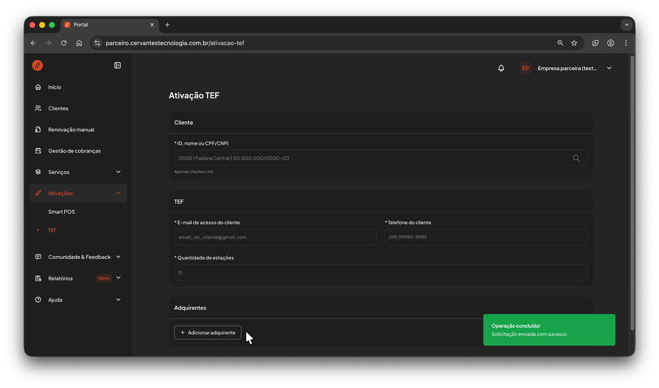The width and height of the screenshot is (659, 388).
Task: Open the browser home page icon
Action: [79, 43]
